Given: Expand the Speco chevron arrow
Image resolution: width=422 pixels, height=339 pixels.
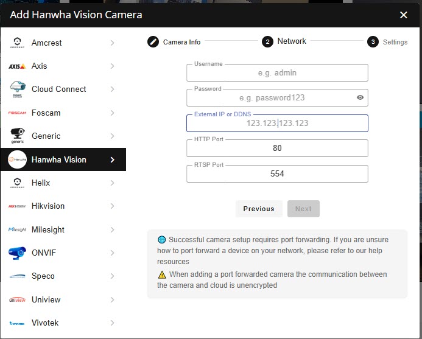Looking at the screenshot, I should 113,276.
